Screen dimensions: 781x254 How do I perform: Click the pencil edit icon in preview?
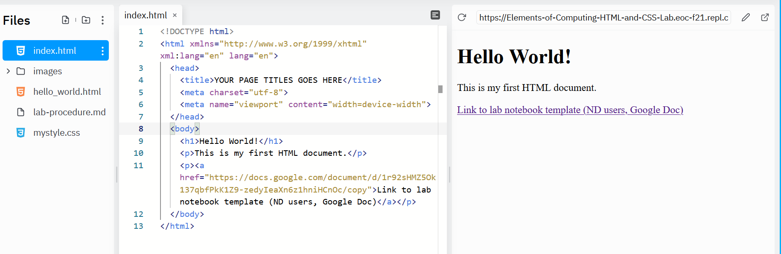[745, 18]
